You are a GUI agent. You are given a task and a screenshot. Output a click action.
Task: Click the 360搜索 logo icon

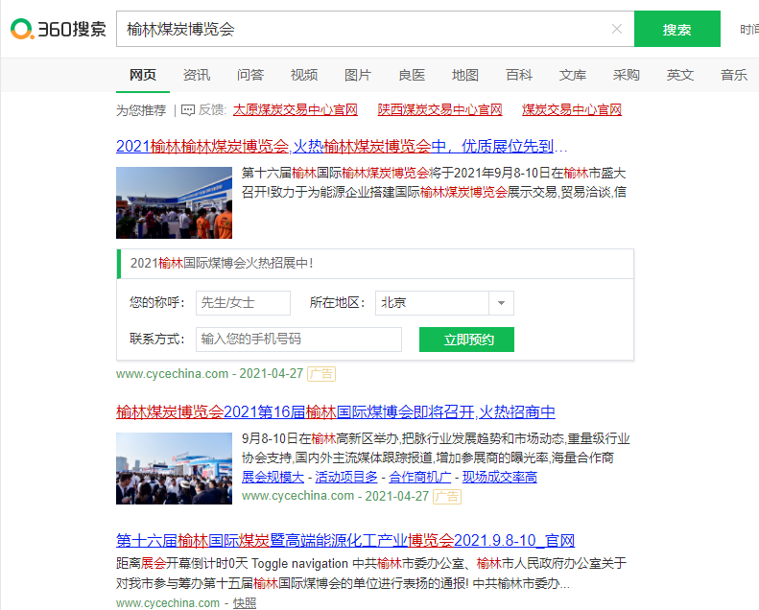22,30
